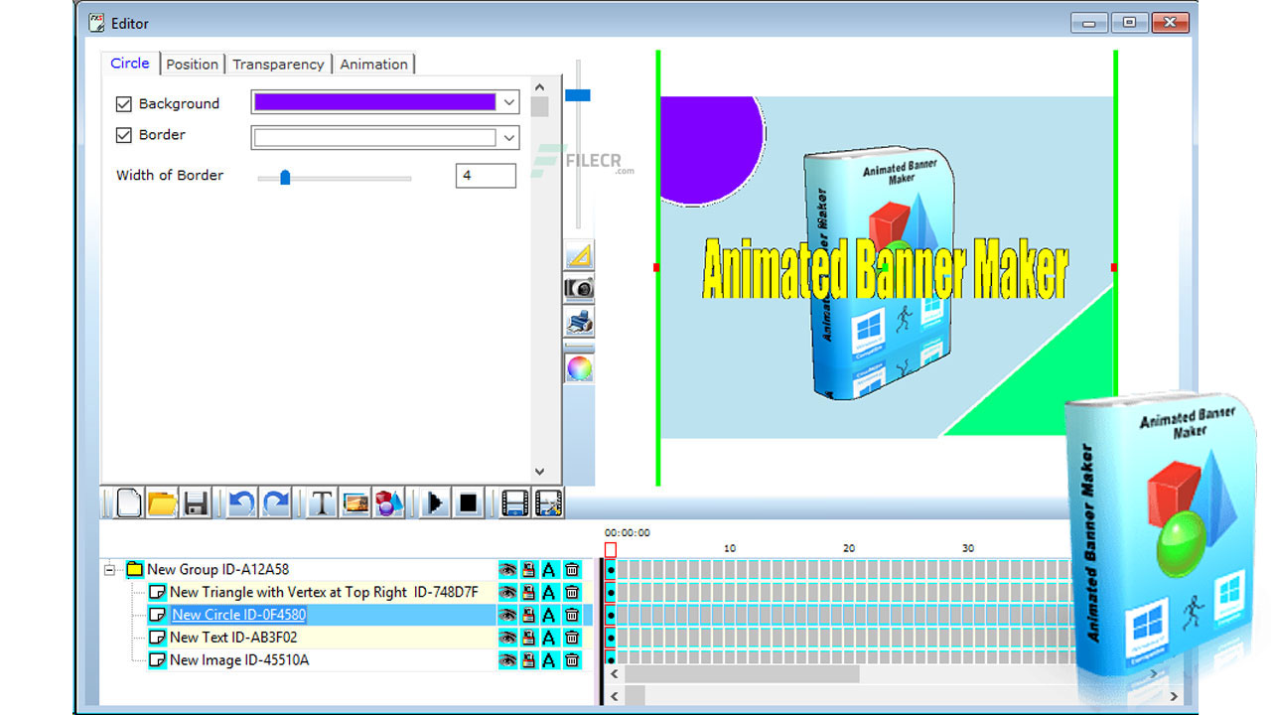
Task: Open the Background color dropdown
Action: tap(509, 102)
